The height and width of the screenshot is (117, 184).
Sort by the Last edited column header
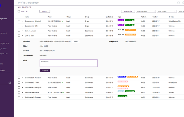[x=110, y=17]
